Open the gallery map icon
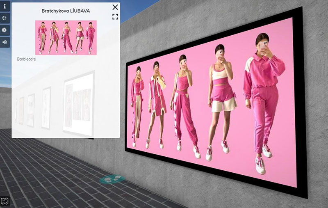Screen dimensions: 328x208 (x=5, y=201)
